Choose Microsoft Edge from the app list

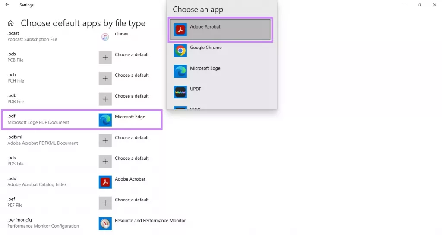pyautogui.click(x=220, y=71)
